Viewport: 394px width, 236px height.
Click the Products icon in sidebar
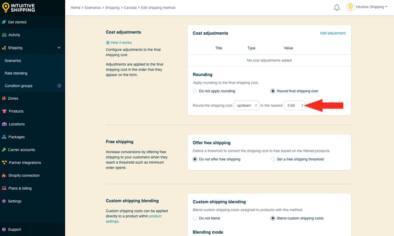pos(5,112)
